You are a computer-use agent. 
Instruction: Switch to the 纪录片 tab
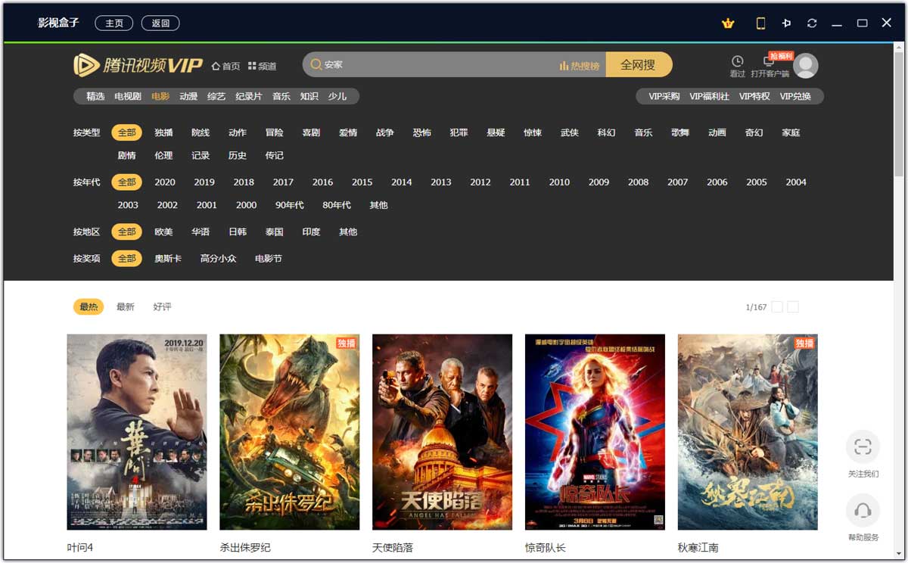pos(249,96)
